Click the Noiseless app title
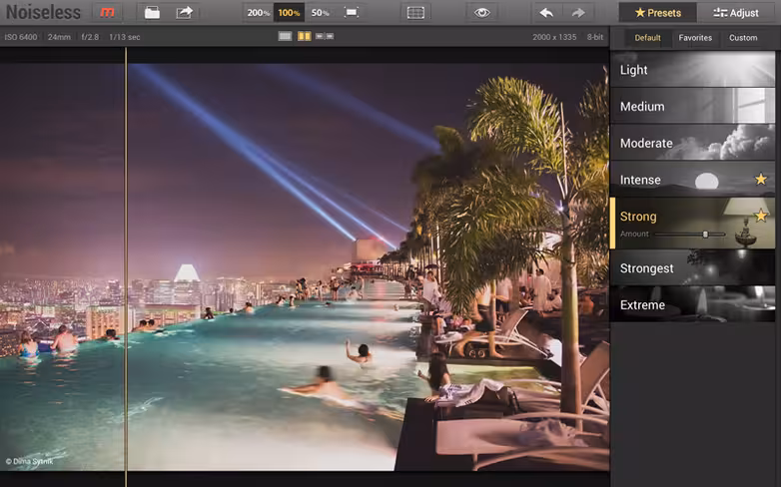Screen dimensions: 781x487 point(43,12)
